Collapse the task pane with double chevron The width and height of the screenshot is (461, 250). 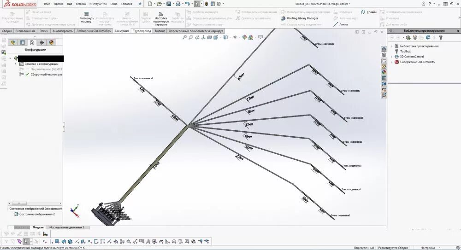click(x=391, y=30)
